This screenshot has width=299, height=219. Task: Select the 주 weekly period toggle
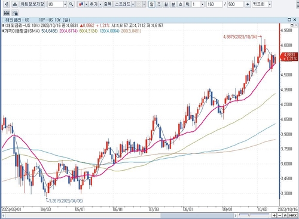click(x=159, y=4)
